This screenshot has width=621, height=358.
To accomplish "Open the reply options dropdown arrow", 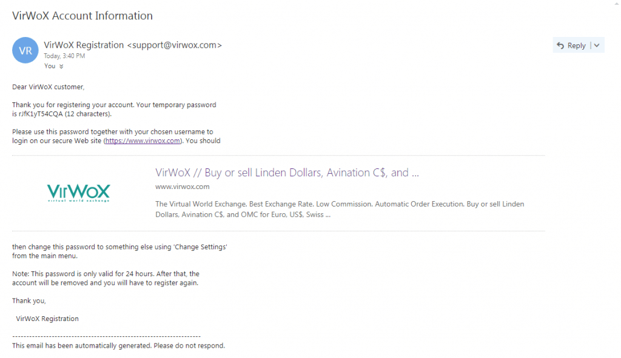I will pos(597,45).
